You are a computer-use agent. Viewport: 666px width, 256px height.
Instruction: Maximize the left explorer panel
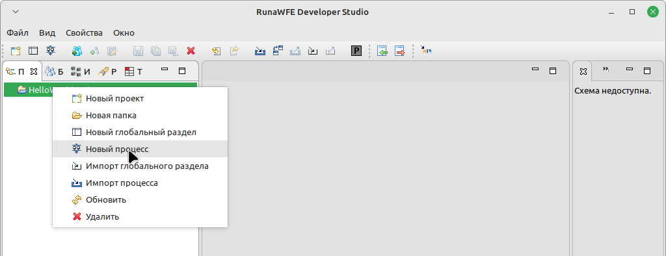pos(182,71)
